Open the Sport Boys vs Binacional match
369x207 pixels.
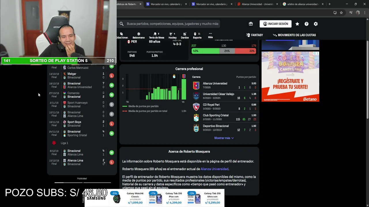coord(82,124)
